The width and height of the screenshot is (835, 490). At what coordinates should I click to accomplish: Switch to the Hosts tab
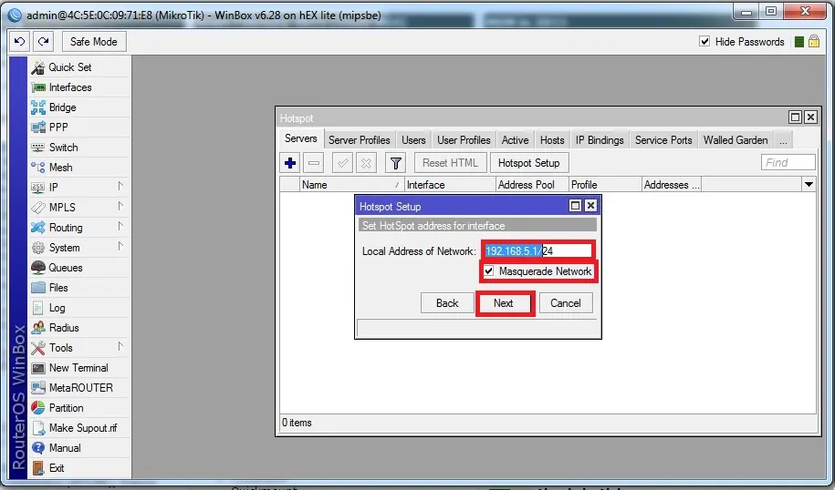coord(552,140)
